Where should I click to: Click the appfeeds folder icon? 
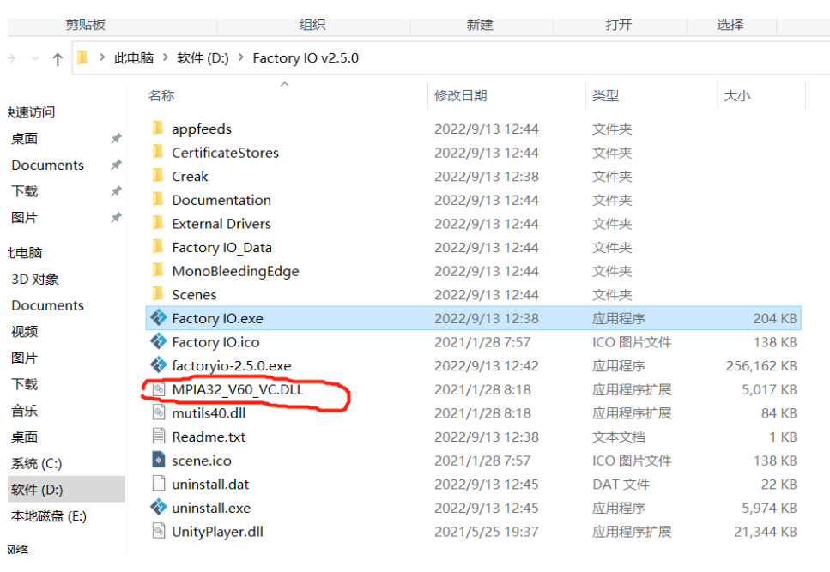pyautogui.click(x=158, y=129)
